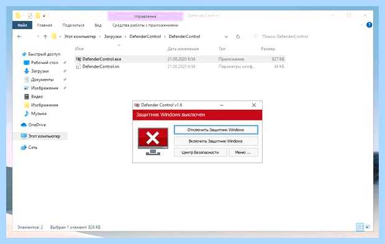385x244 pixels.
Task: Click Загрузки in the address path
Action: tap(112, 37)
